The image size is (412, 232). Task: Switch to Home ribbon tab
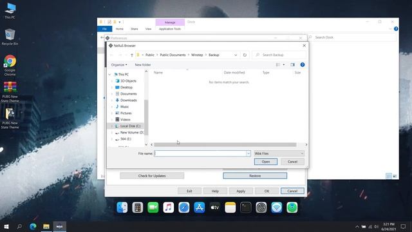[120, 29]
